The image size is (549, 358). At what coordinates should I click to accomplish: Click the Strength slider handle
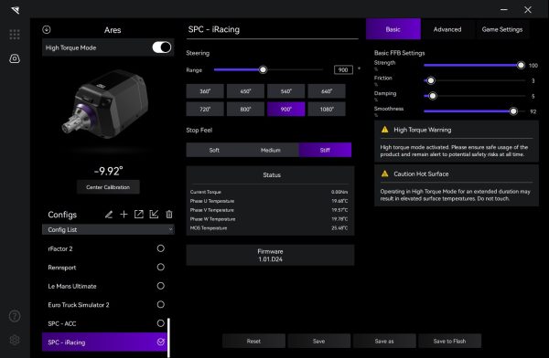tap(521, 65)
